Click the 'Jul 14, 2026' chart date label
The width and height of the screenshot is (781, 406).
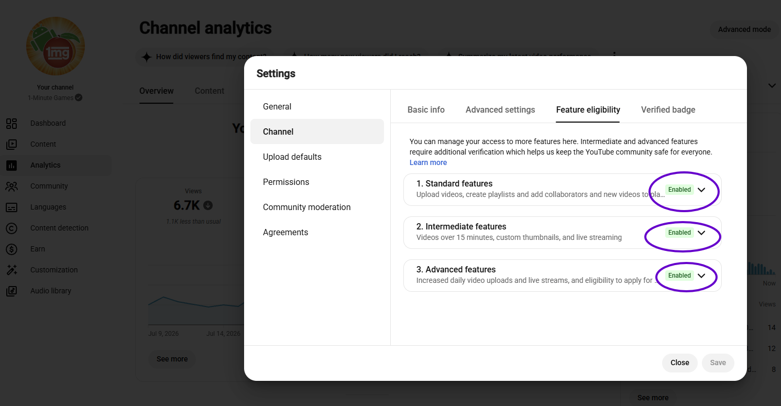[x=223, y=334]
